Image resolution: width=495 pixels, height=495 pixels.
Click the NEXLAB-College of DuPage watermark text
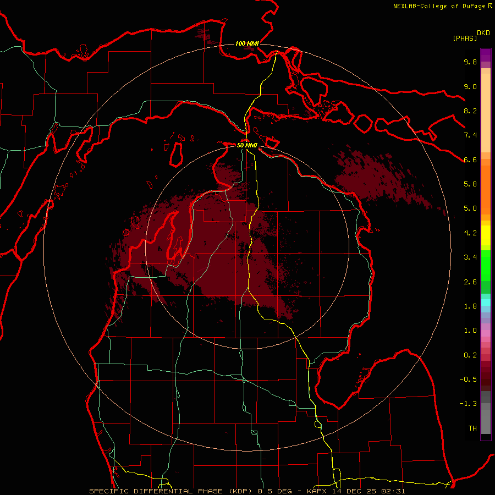[x=439, y=6]
